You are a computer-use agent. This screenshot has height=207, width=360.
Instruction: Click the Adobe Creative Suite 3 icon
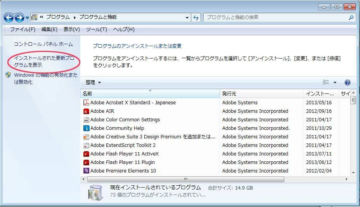click(x=86, y=137)
